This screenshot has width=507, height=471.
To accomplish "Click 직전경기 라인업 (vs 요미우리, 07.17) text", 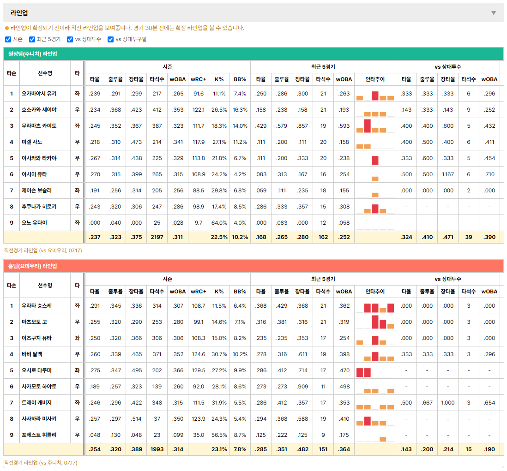I will (x=43, y=250).
